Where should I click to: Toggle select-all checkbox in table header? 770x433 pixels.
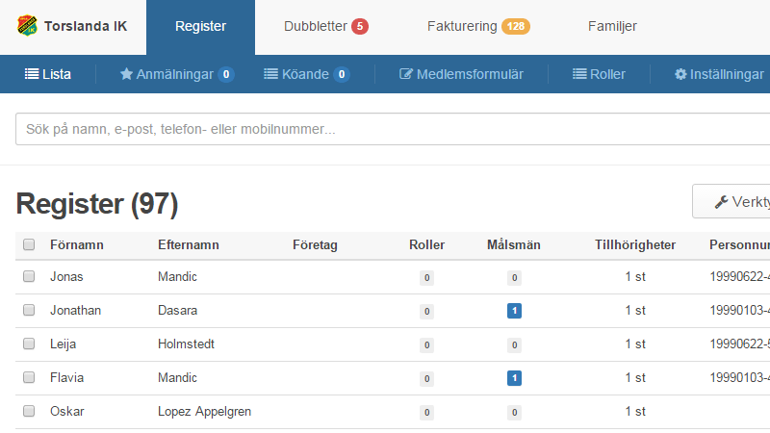(x=29, y=245)
